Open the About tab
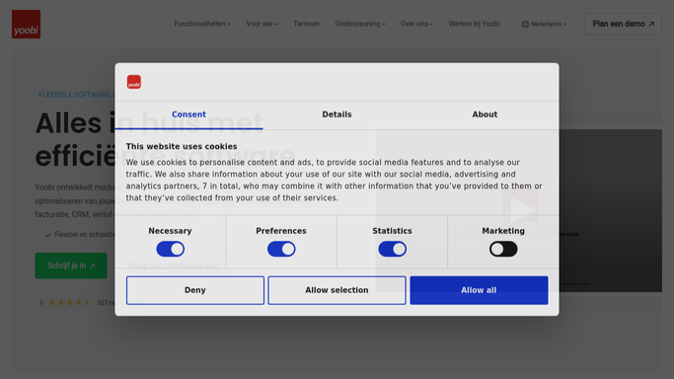This screenshot has width=674, height=379. (x=485, y=114)
